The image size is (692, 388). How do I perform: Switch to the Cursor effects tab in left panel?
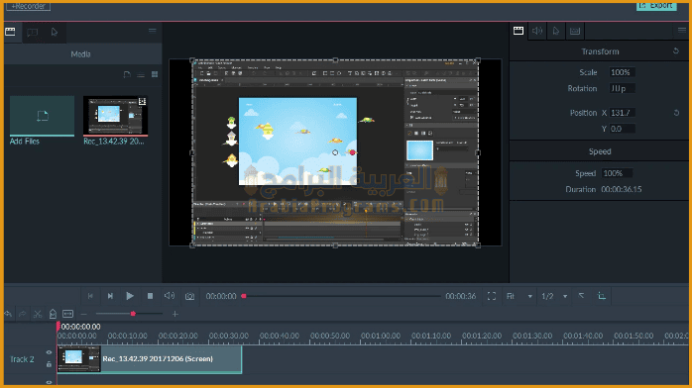tap(55, 32)
